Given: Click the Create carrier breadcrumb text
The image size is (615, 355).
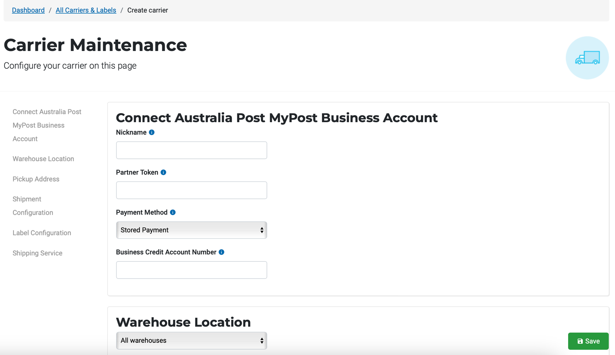Looking at the screenshot, I should (x=148, y=10).
